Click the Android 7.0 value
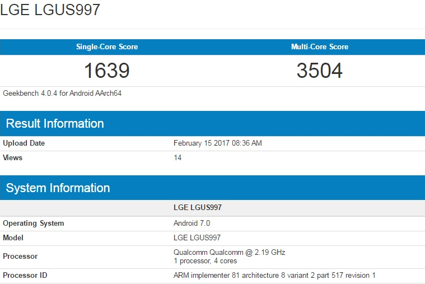425x284 pixels. pos(192,224)
